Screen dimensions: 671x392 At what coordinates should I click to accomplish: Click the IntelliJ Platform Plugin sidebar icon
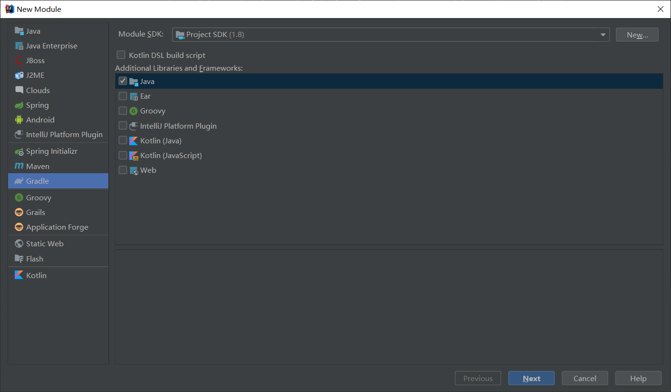click(19, 135)
